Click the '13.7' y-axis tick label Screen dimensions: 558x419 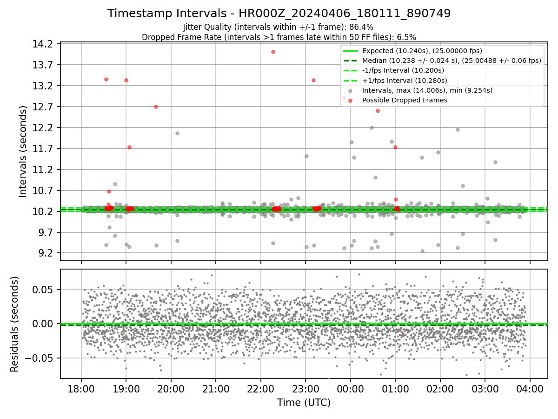pyautogui.click(x=44, y=65)
